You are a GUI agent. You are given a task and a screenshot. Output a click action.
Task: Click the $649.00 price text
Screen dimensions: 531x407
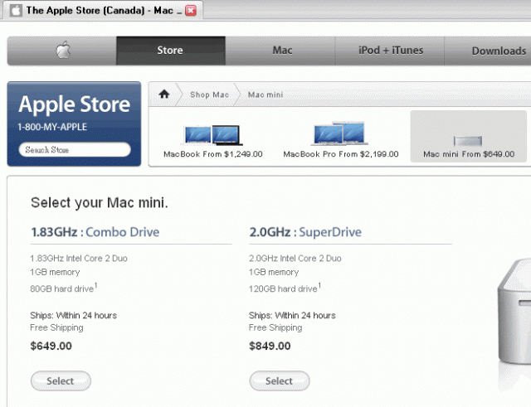(x=51, y=346)
